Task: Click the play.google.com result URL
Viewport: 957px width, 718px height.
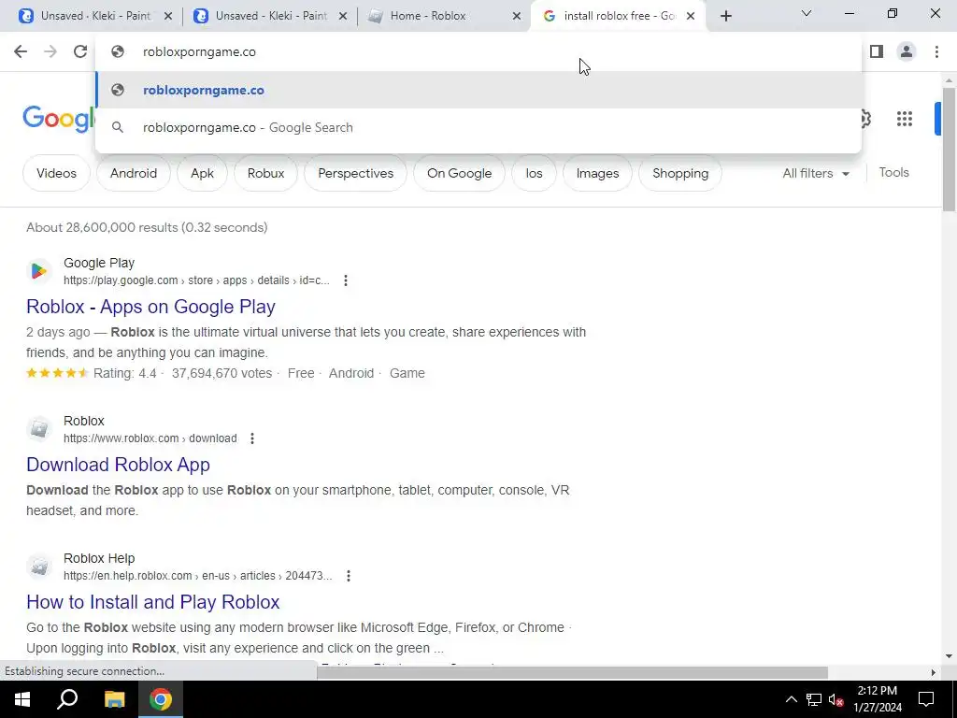Action: point(196,280)
